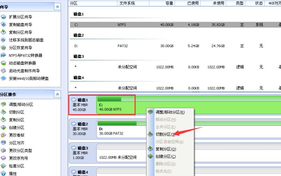Collapse the 向导 panel with chevron
Image resolution: width=281 pixels, height=176 pixels.
coord(57,7)
